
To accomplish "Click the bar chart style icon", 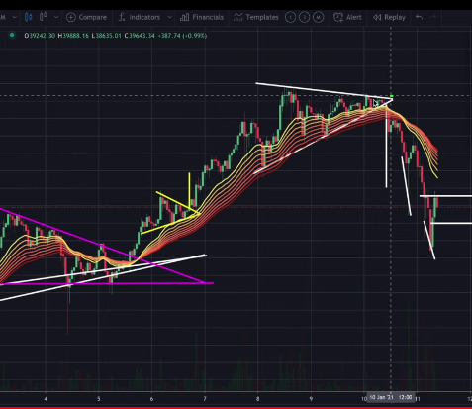I will click(x=43, y=17).
